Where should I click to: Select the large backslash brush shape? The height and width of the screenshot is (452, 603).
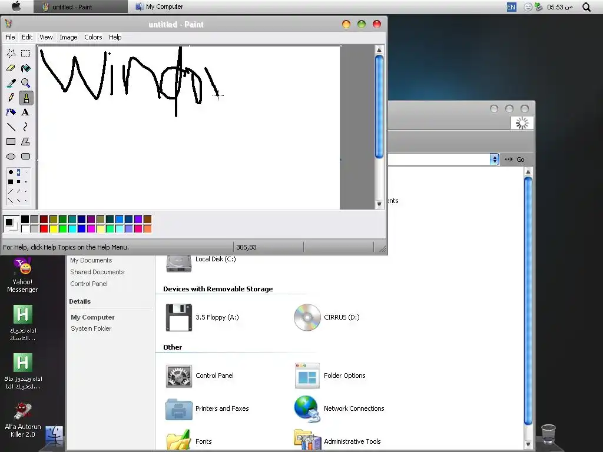(x=11, y=200)
